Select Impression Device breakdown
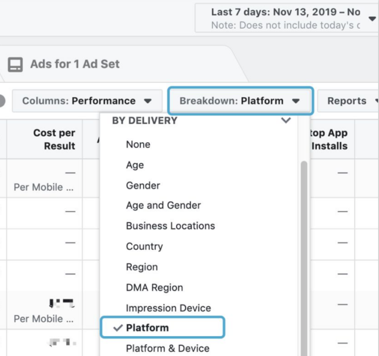The height and width of the screenshot is (356, 379). [168, 308]
